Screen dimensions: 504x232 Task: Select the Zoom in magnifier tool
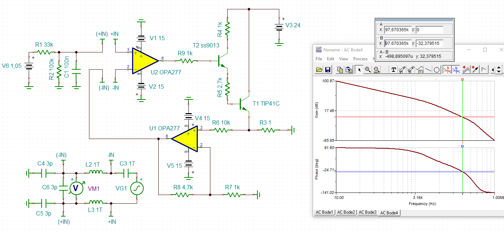368,70
